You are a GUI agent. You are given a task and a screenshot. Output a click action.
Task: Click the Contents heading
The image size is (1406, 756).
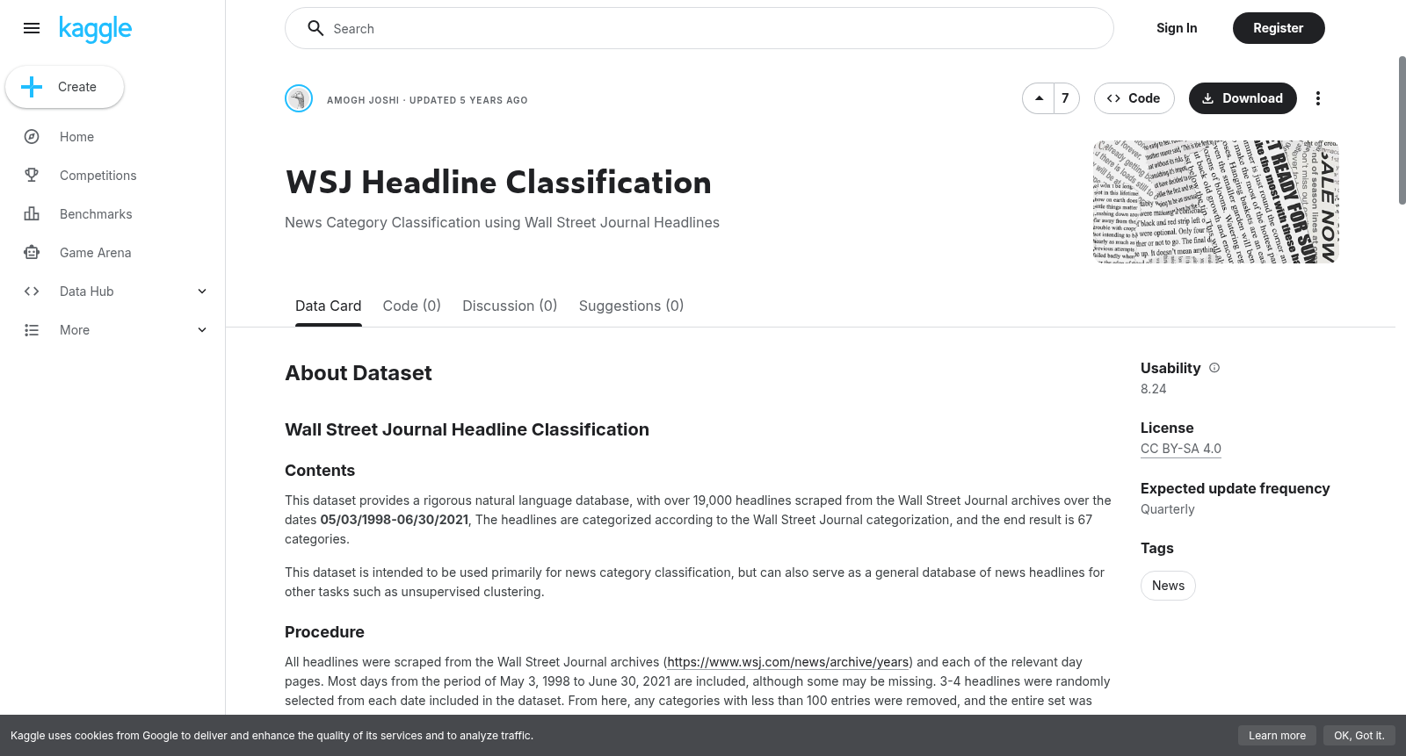[x=320, y=471]
